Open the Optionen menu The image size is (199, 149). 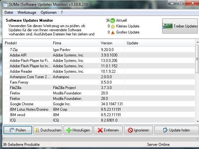pyautogui.click(x=49, y=12)
